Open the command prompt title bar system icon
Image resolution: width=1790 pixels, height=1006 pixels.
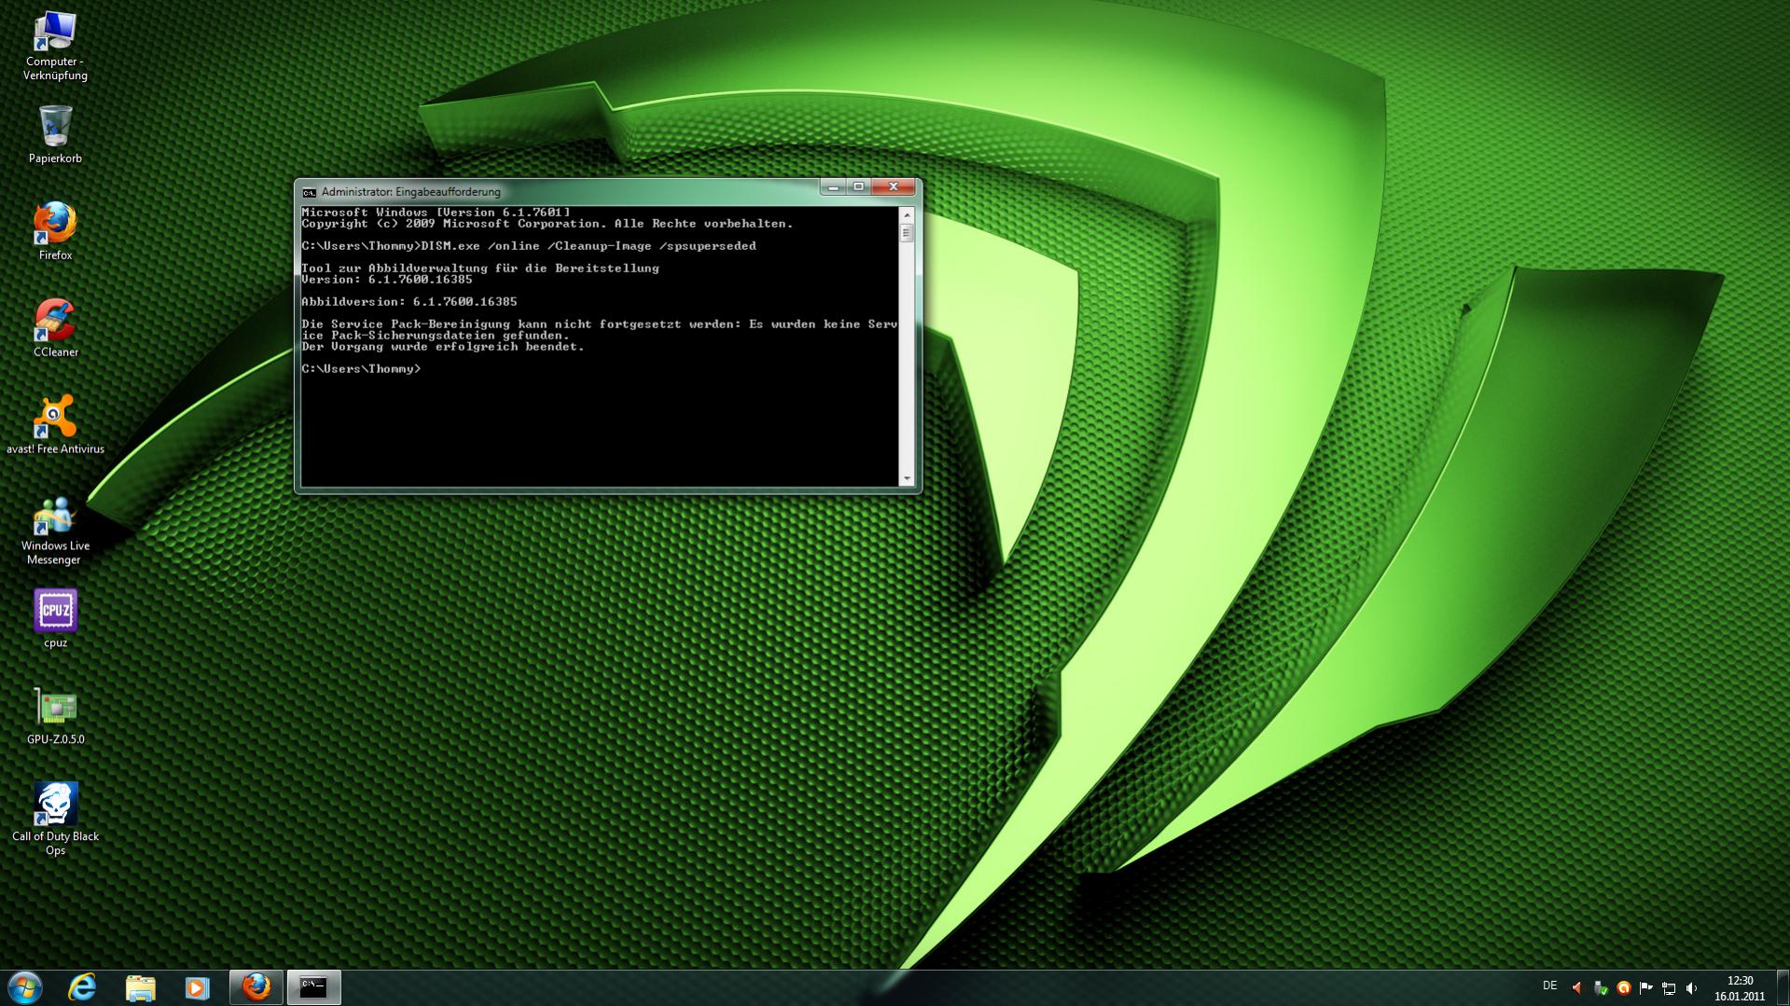point(309,192)
